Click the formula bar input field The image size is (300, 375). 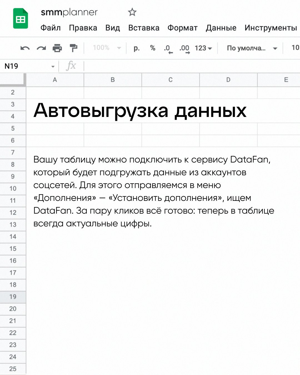(x=189, y=66)
